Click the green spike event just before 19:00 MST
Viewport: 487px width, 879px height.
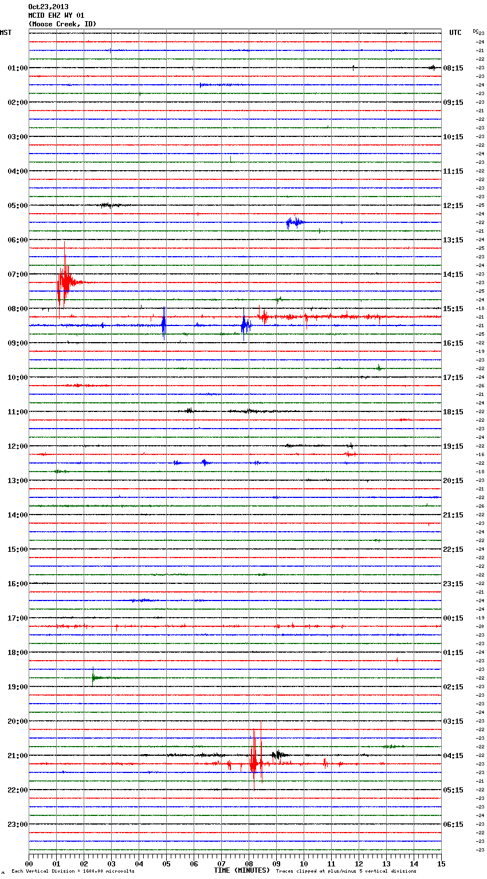(x=95, y=677)
